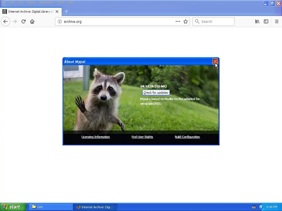Click the version text 68.12.5b (32-bit)
Screen dimensions: 282x211
[153, 86]
